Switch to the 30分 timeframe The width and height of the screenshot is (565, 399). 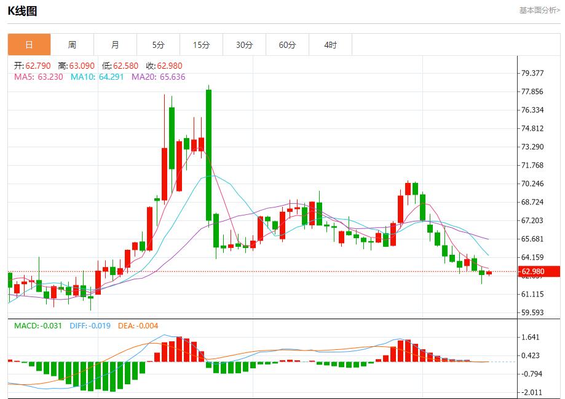(x=243, y=44)
